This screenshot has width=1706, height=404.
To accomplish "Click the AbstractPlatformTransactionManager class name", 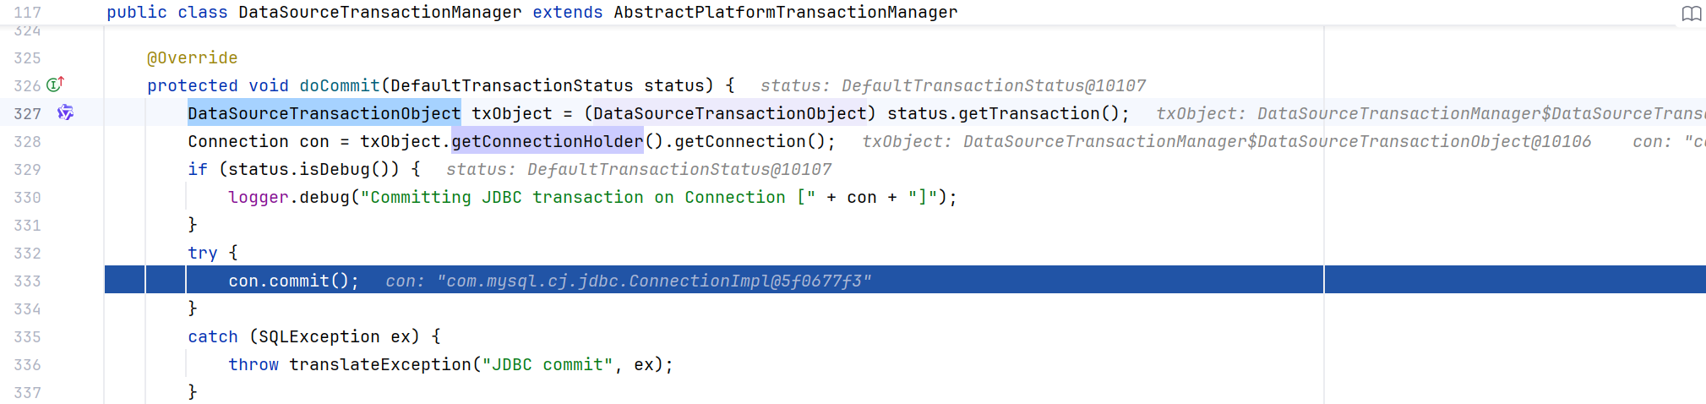I will pyautogui.click(x=786, y=13).
